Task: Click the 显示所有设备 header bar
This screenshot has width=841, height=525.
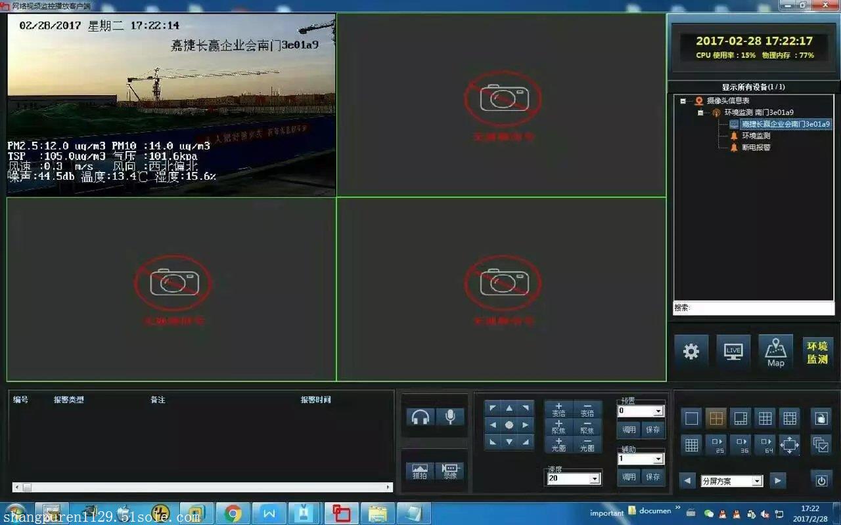Action: (x=754, y=87)
